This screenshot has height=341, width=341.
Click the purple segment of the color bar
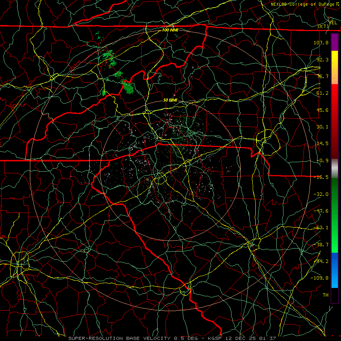(x=335, y=42)
